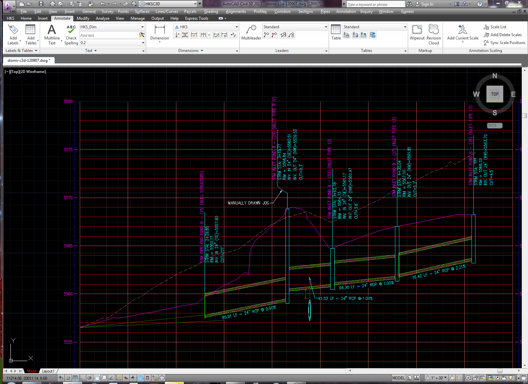Click the Open file icon in quick access toolbar

click(29, 4)
